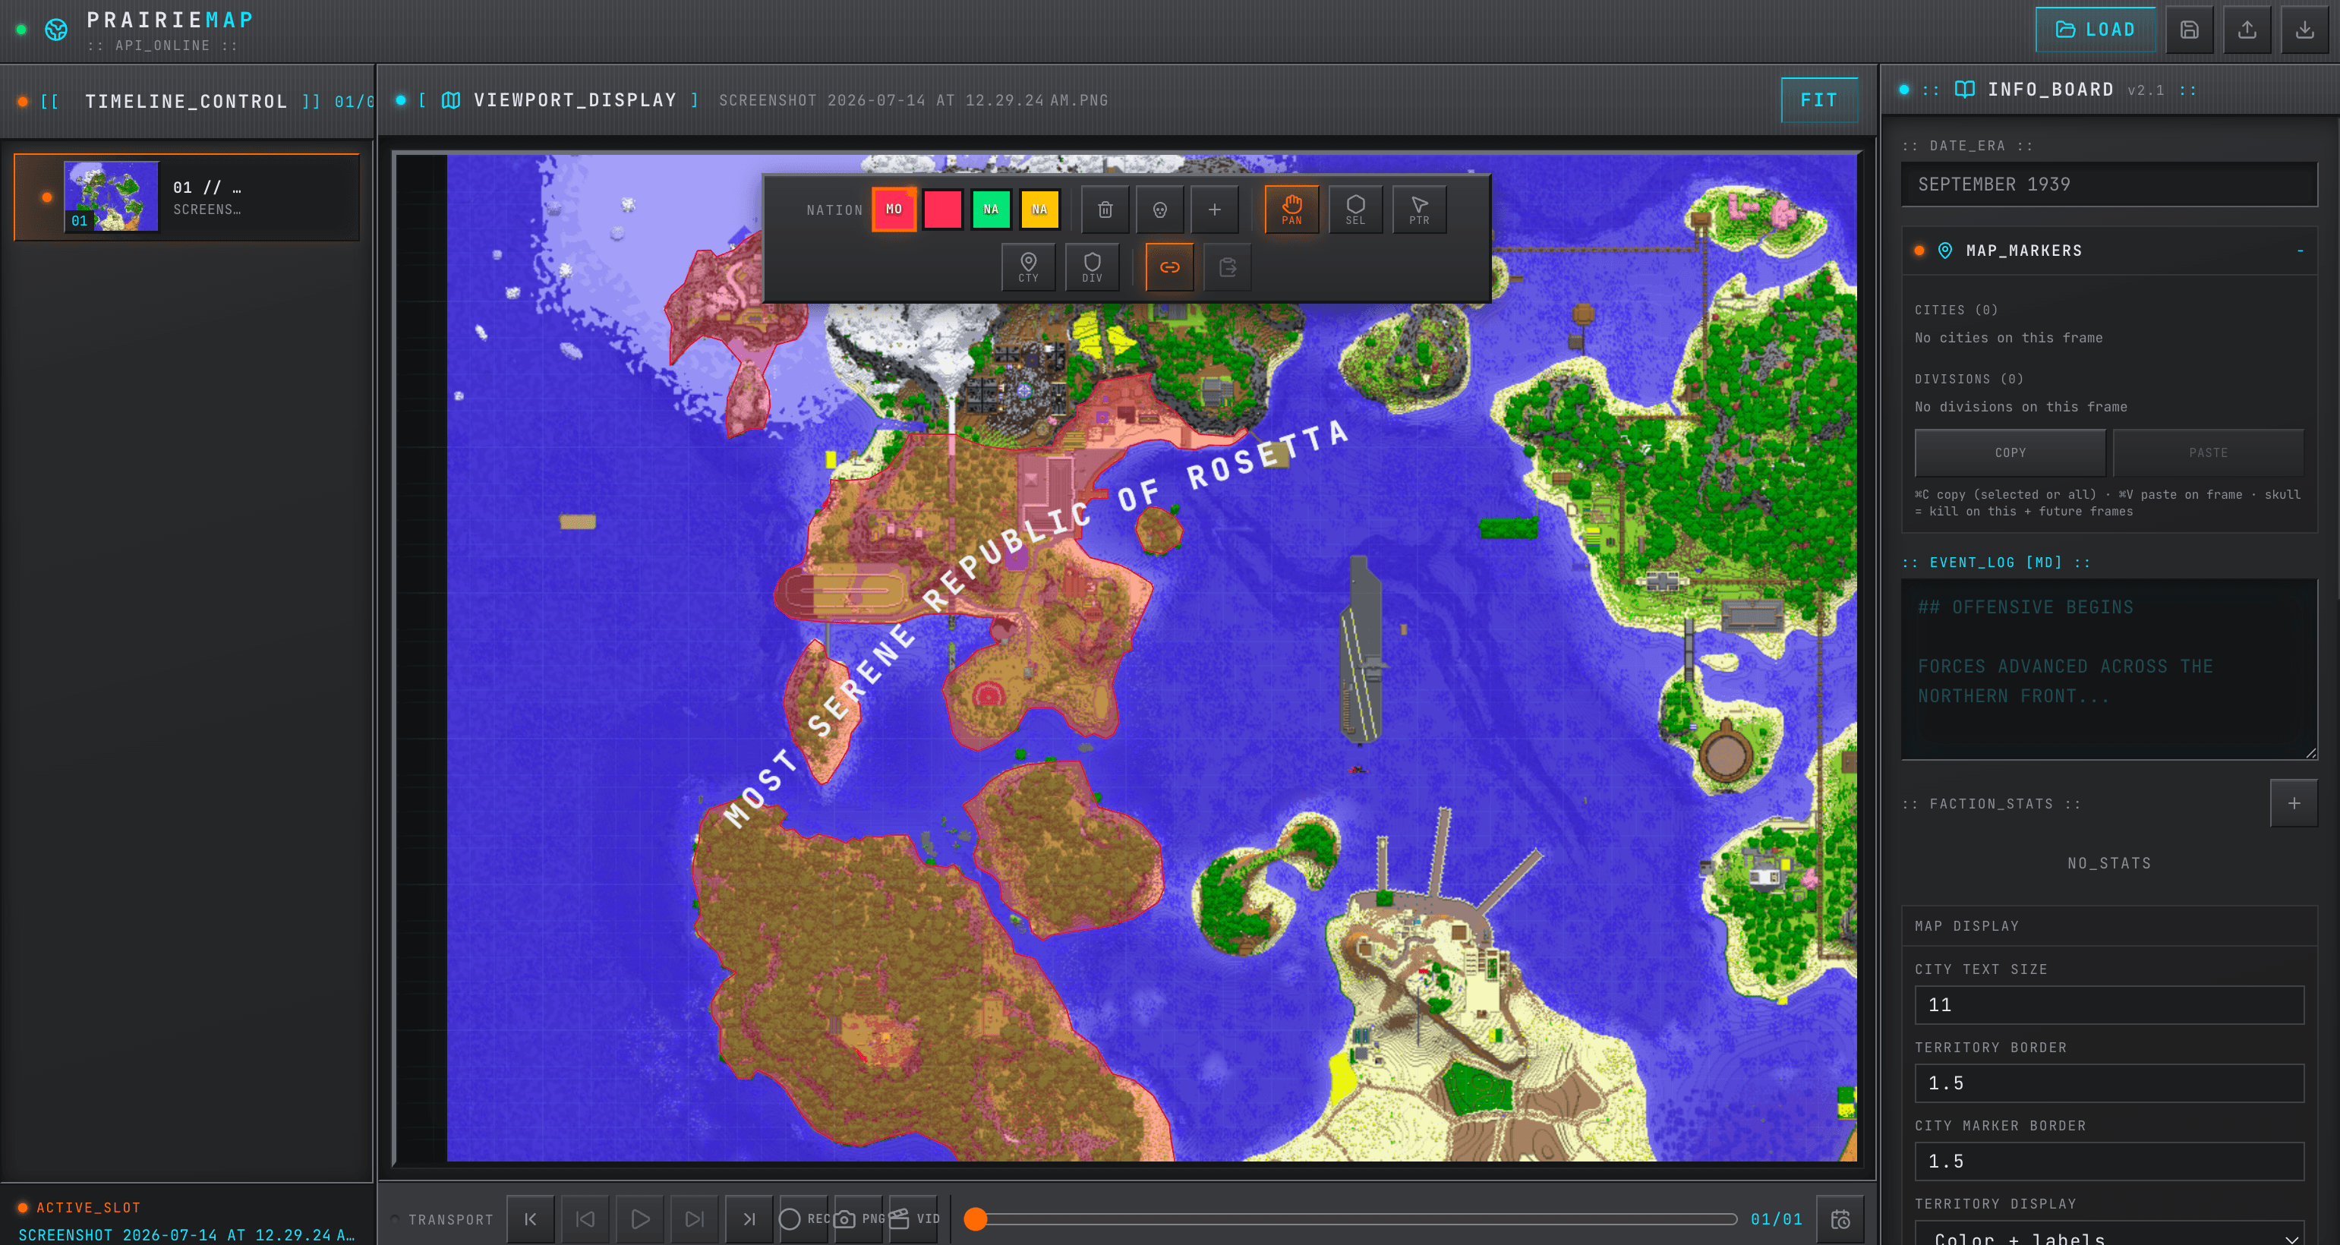Click the COPY markers button
This screenshot has width=2340, height=1245.
pos(2010,452)
